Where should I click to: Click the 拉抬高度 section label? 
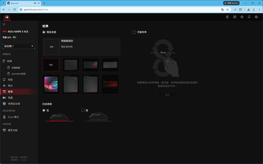click(x=47, y=104)
